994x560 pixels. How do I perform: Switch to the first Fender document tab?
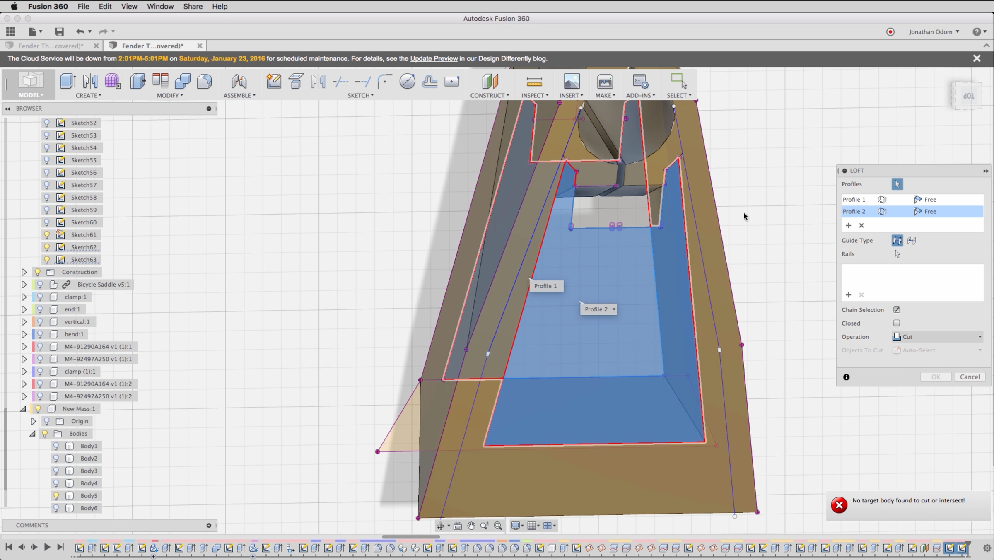click(x=51, y=46)
